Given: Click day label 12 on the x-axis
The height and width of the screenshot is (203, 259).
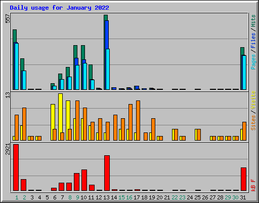Looking at the screenshot, I should [99, 197].
